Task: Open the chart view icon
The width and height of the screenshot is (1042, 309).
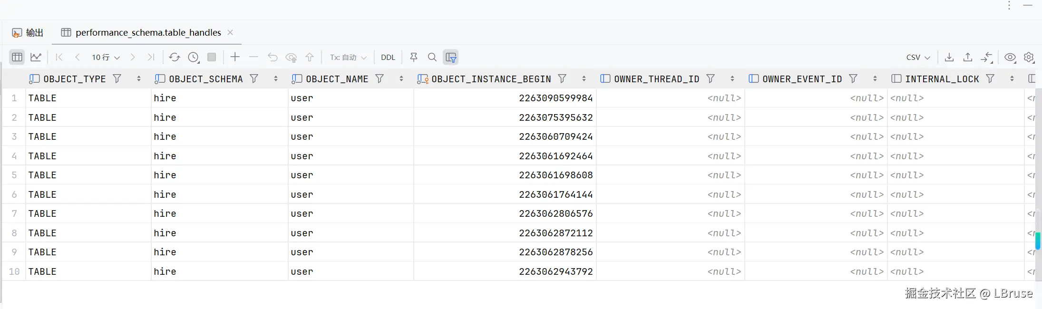Action: pos(36,57)
